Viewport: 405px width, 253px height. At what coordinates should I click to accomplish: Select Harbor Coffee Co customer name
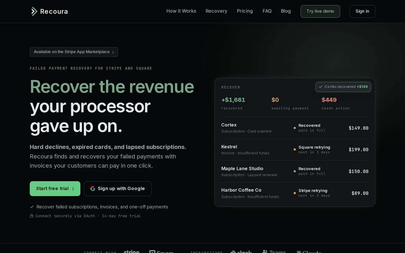pyautogui.click(x=241, y=190)
